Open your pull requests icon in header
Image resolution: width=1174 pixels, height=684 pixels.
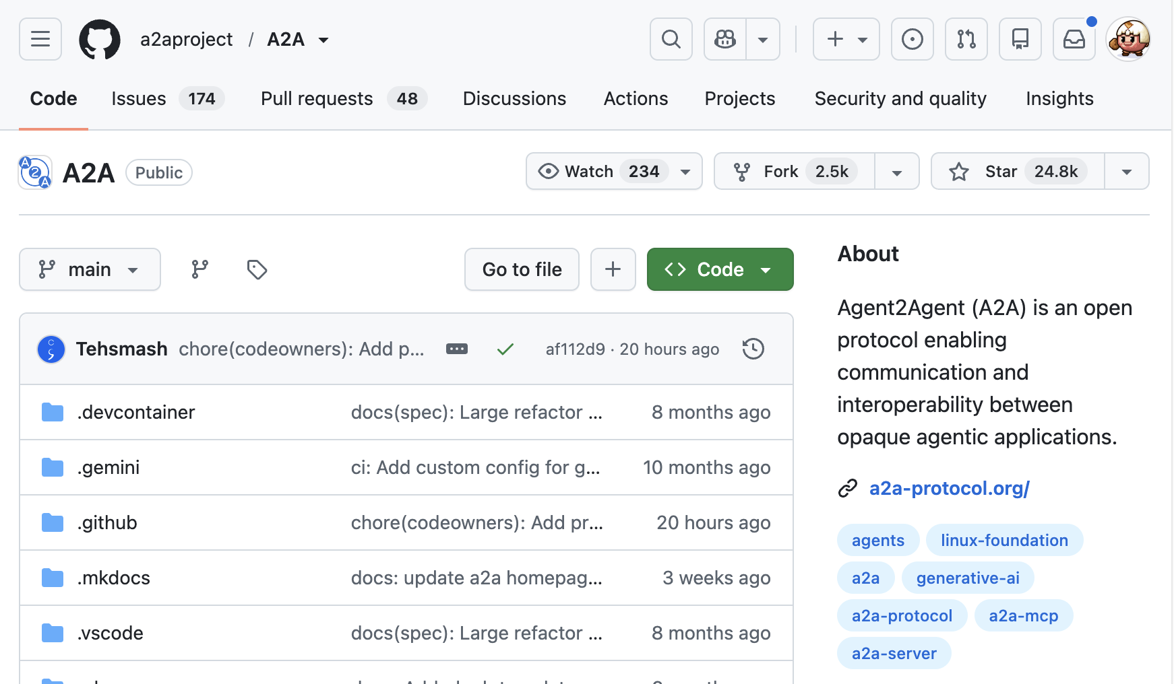(966, 39)
